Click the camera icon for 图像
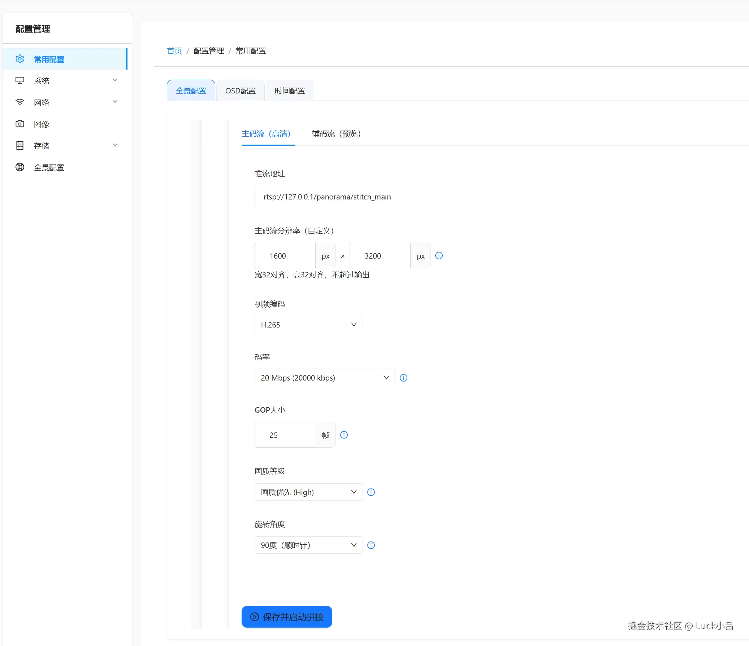Viewport: 749px width, 646px height. pos(20,124)
